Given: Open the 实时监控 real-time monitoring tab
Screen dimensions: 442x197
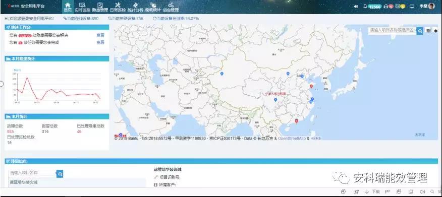Looking at the screenshot, I should 82,8.
